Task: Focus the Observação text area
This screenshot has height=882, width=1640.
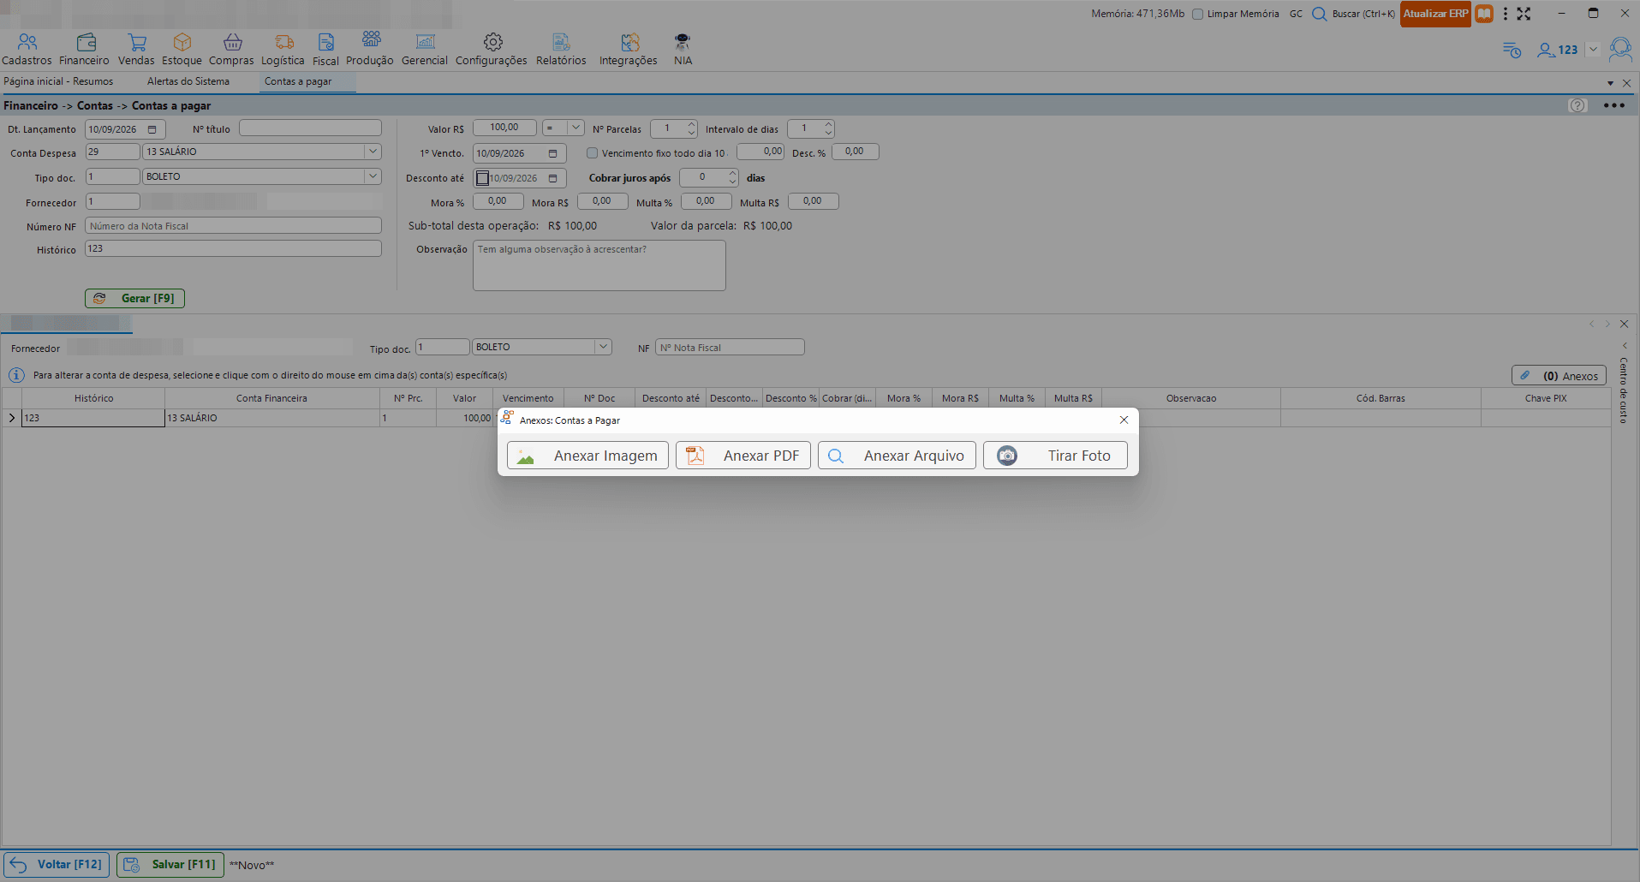Action: click(599, 265)
